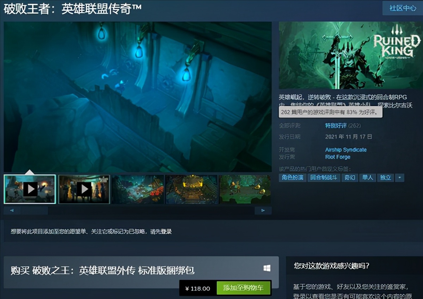Select the 角色扮演 tag
Viewport: 423px width, 299px height.
coord(293,178)
